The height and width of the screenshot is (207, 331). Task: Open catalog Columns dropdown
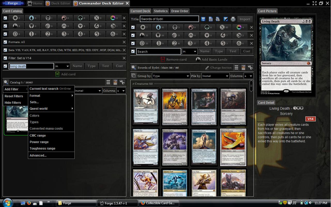click(x=121, y=91)
